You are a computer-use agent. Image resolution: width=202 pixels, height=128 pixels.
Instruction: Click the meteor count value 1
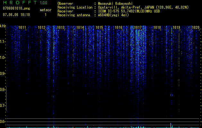[46, 15]
